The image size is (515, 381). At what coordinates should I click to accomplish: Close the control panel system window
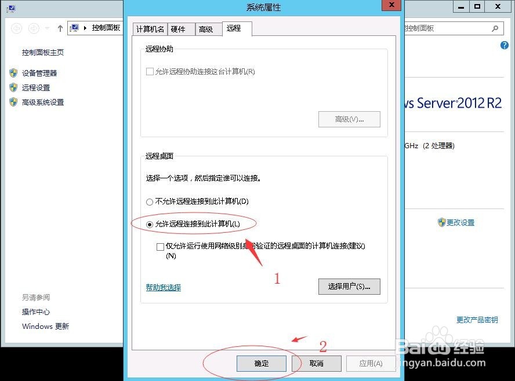(498, 6)
